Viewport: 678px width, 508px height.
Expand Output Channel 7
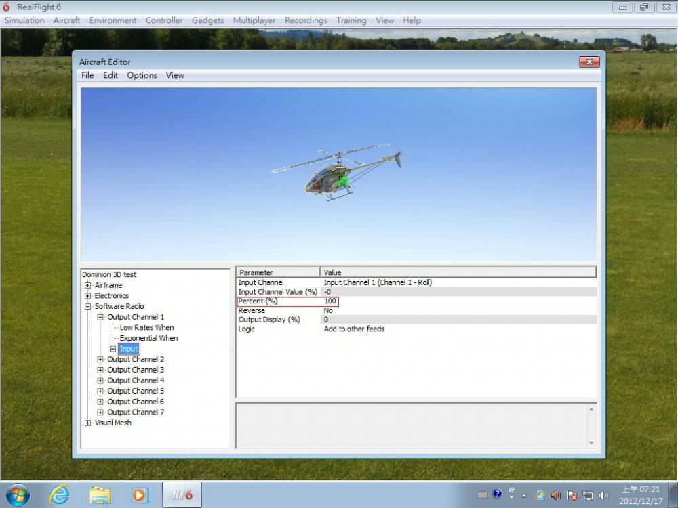pyautogui.click(x=100, y=412)
